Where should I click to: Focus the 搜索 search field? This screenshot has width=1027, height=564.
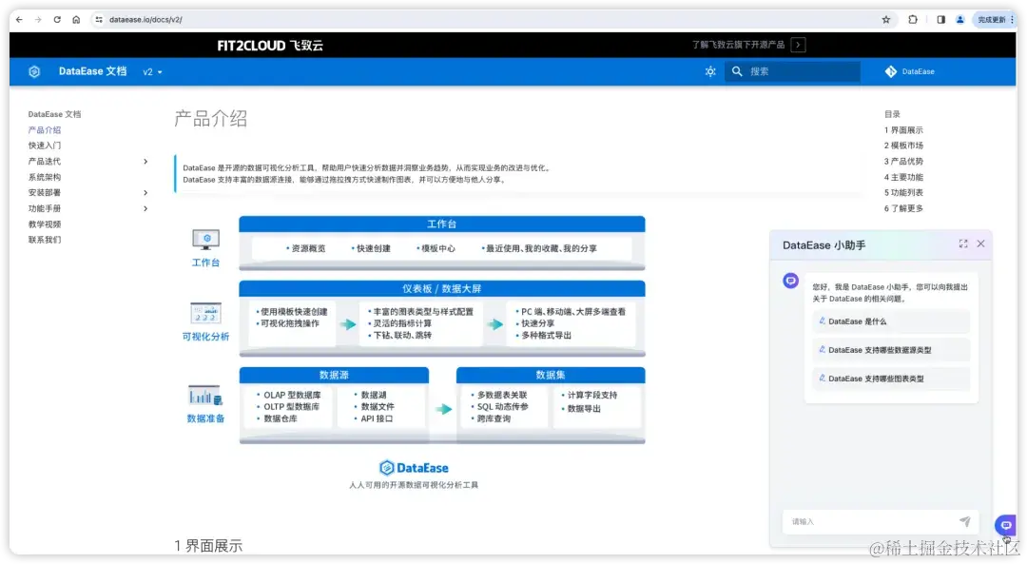[x=792, y=71]
